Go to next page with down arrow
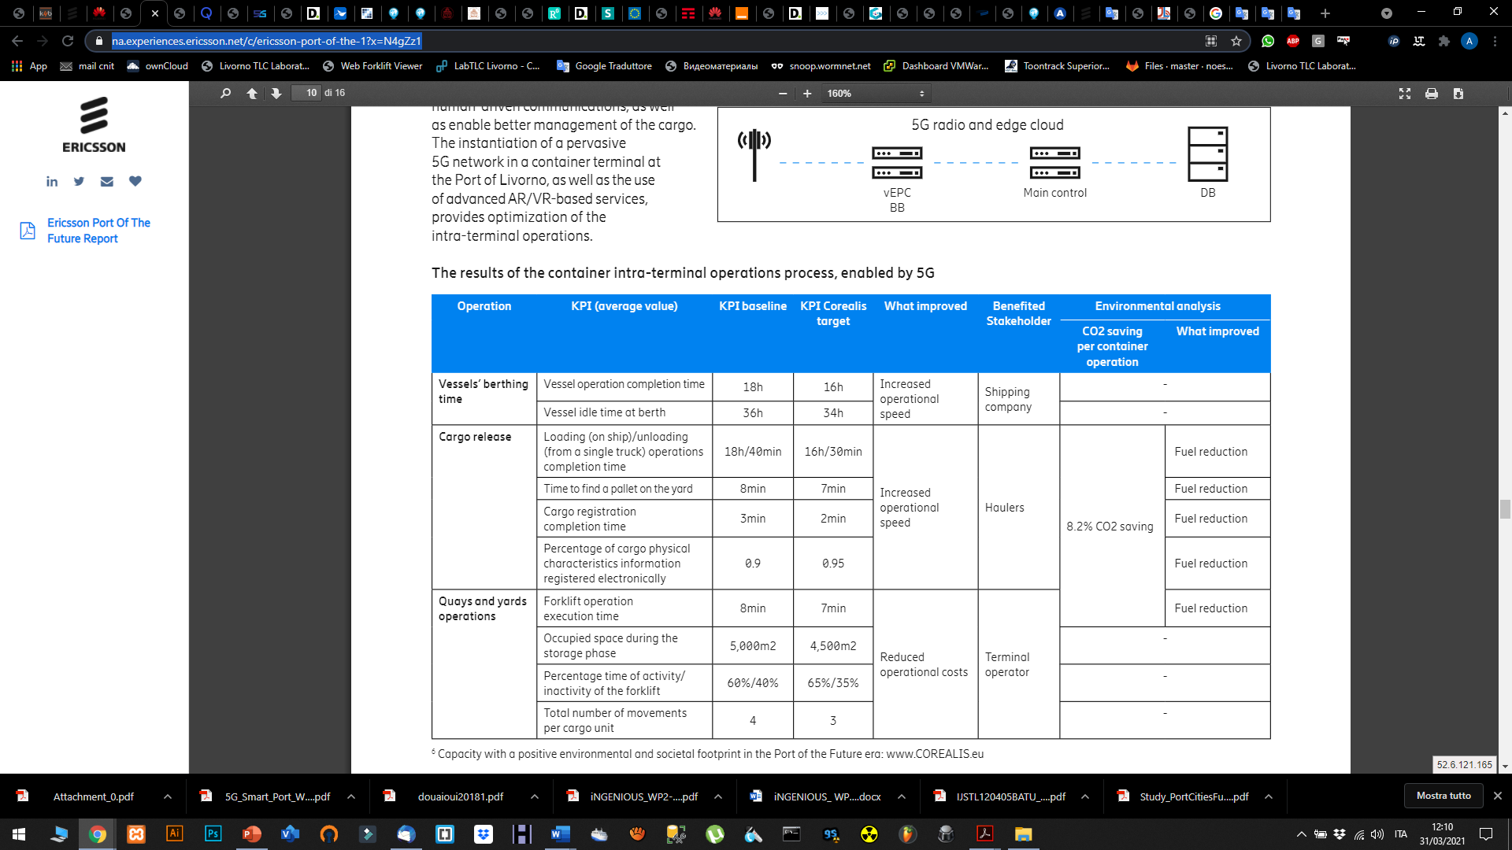The height and width of the screenshot is (850, 1512). tap(276, 93)
